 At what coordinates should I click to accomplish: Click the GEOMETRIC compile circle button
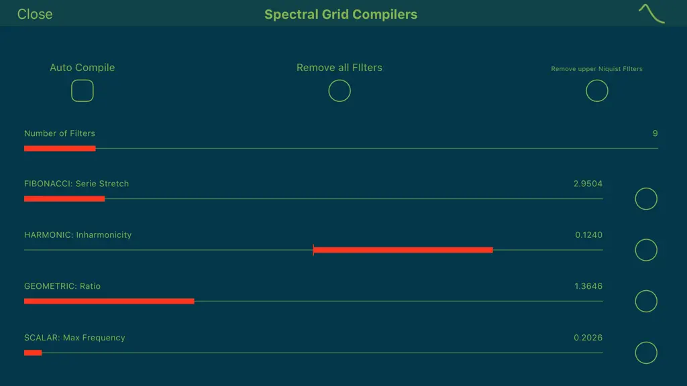(646, 301)
